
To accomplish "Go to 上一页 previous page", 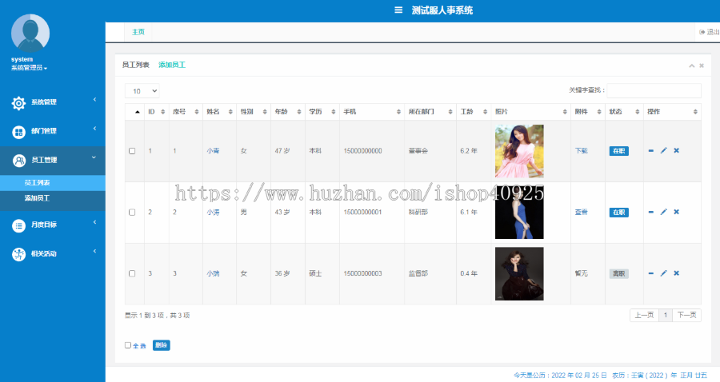I will coord(644,315).
